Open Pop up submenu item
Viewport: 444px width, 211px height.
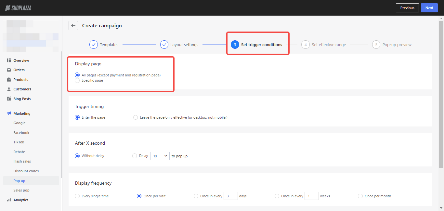point(31,181)
